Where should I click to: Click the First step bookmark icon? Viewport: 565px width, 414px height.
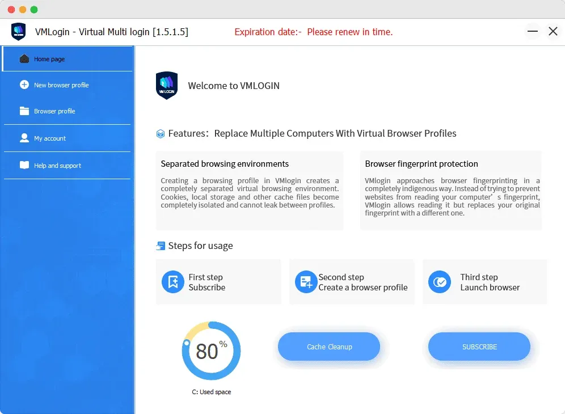pos(173,282)
